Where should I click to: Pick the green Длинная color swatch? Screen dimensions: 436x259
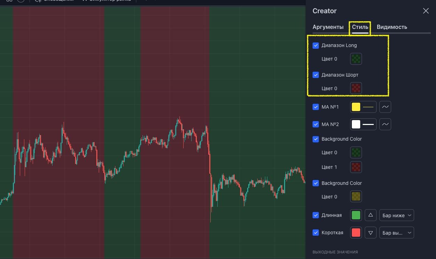point(356,215)
